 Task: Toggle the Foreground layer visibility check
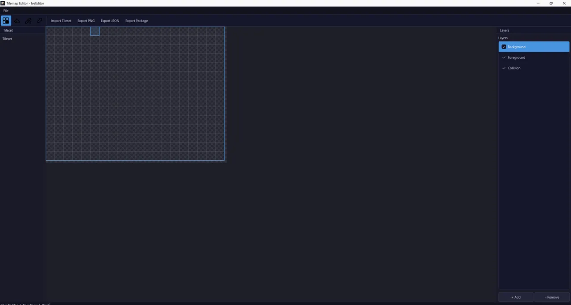tap(504, 57)
